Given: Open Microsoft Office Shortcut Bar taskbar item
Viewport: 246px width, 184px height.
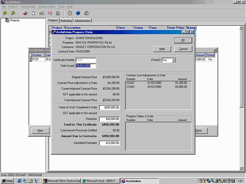Looking at the screenshot, I should [x=62, y=181].
